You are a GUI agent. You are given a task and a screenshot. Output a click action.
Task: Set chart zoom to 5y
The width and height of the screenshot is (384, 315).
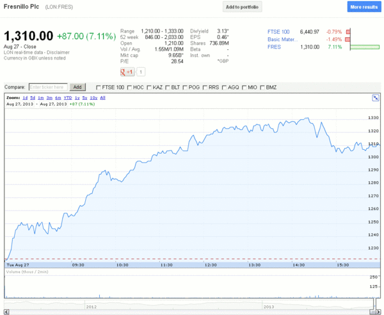(84, 98)
